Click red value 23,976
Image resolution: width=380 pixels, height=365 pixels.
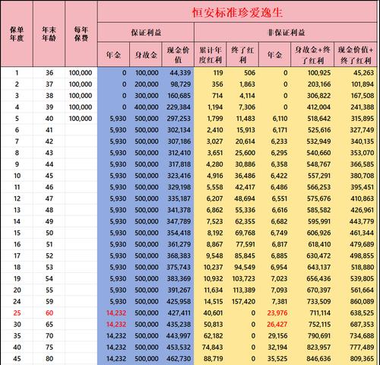277,313
